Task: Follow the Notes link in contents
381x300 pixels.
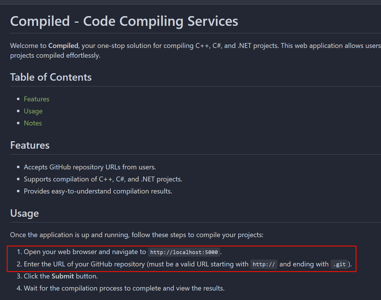Action: pos(33,123)
